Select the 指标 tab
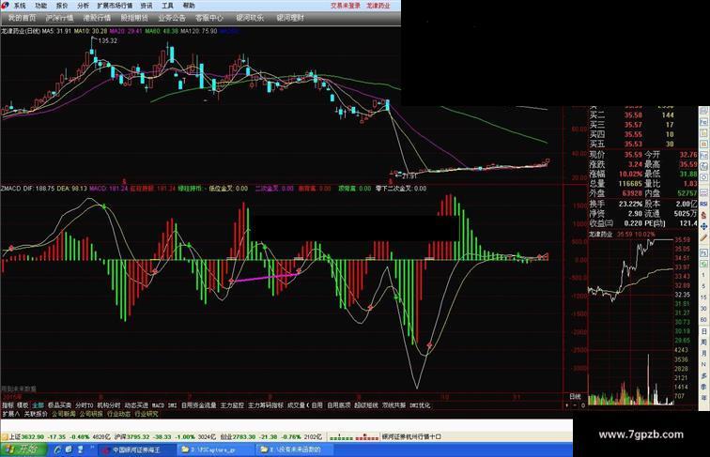This screenshot has height=457, width=710. (x=8, y=405)
